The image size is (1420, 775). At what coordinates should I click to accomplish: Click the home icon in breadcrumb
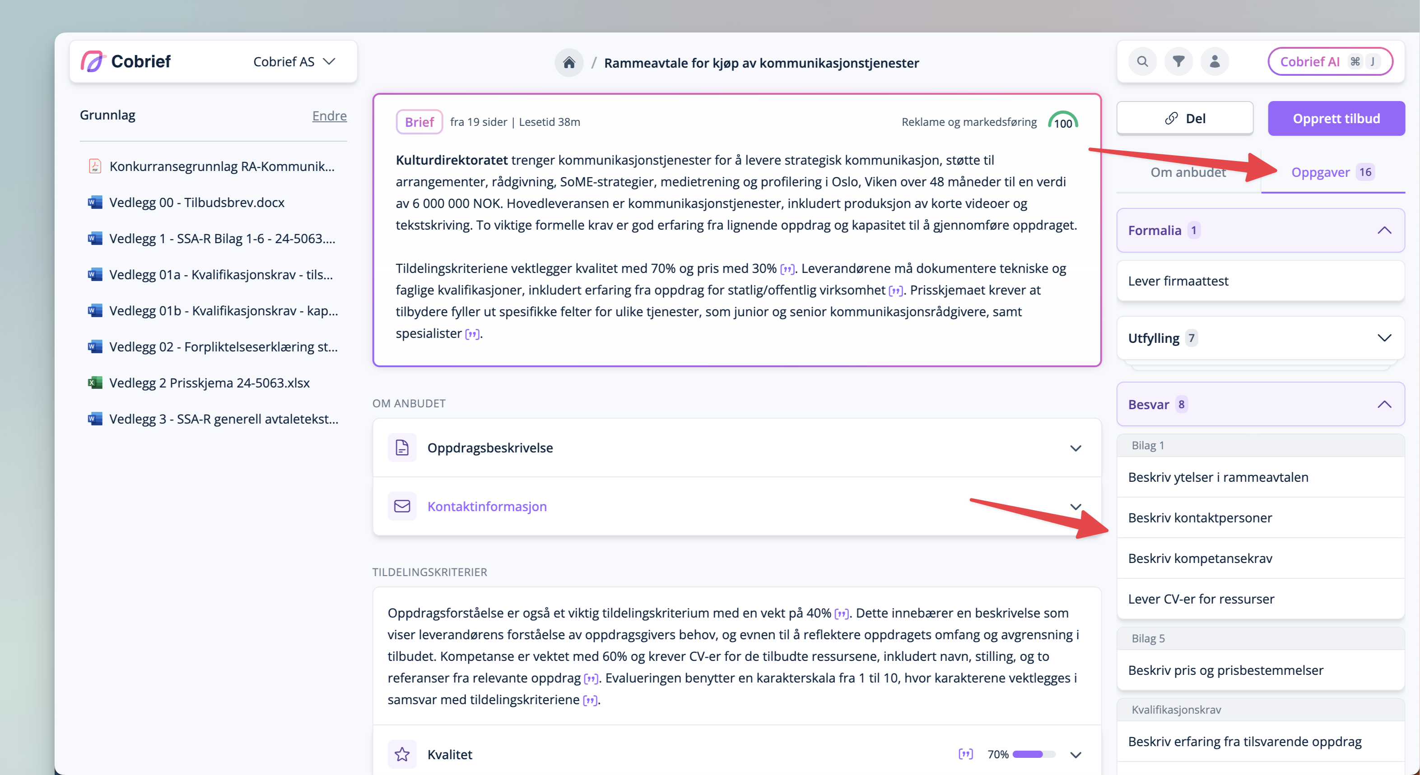(569, 63)
